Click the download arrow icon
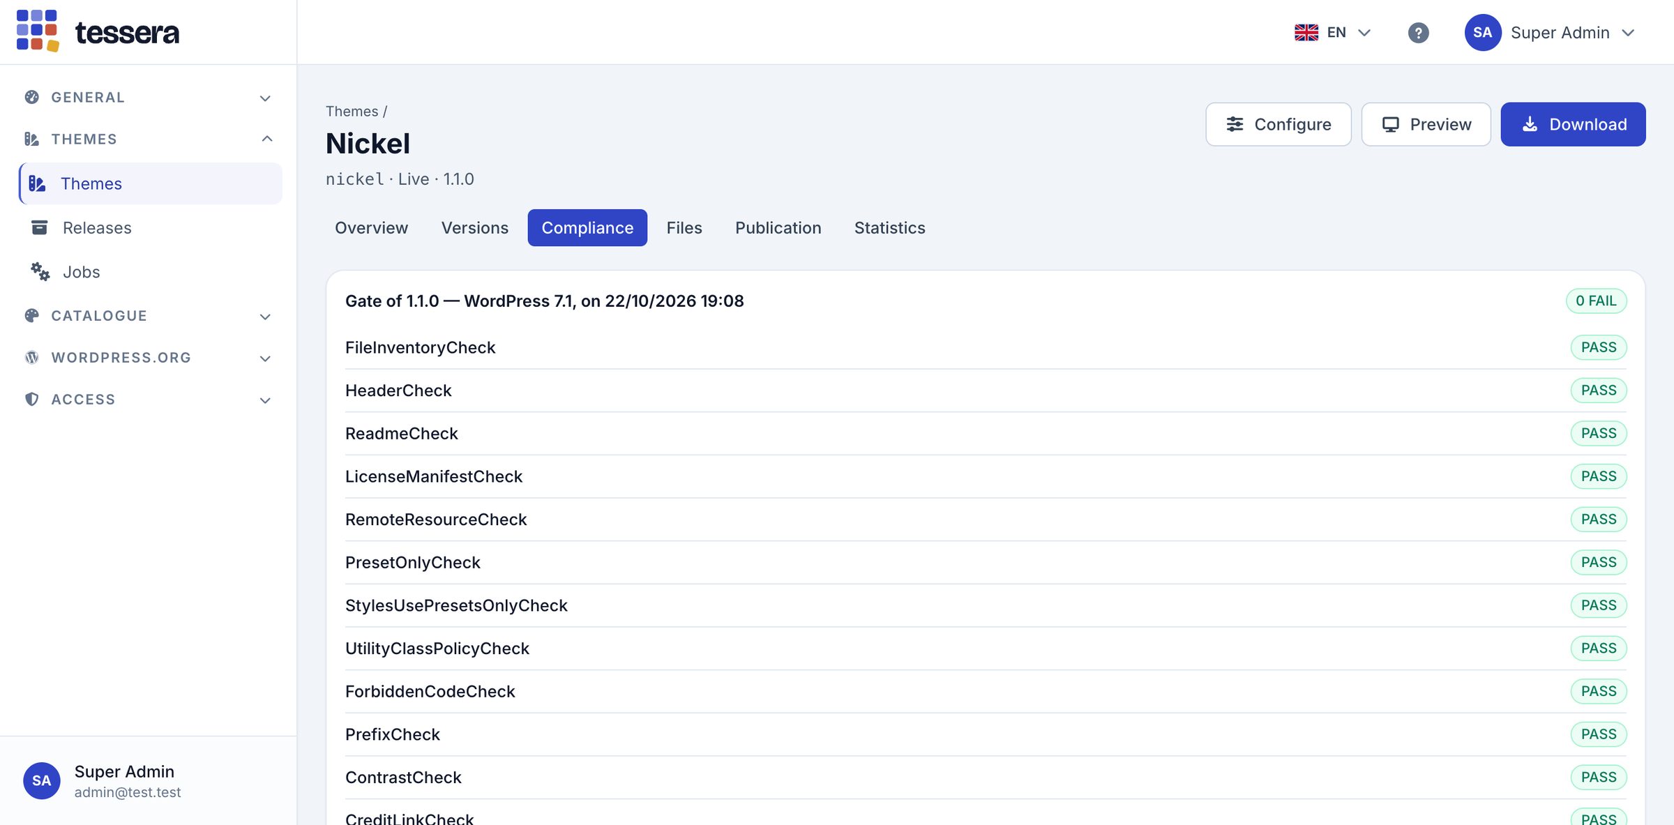The image size is (1674, 825). (x=1530, y=124)
